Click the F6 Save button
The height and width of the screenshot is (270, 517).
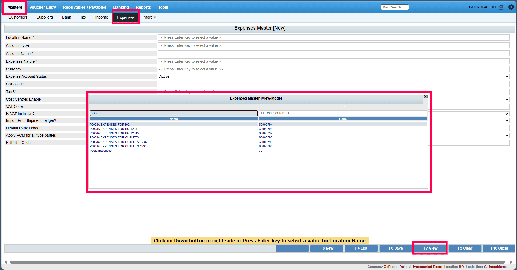pyautogui.click(x=396, y=248)
